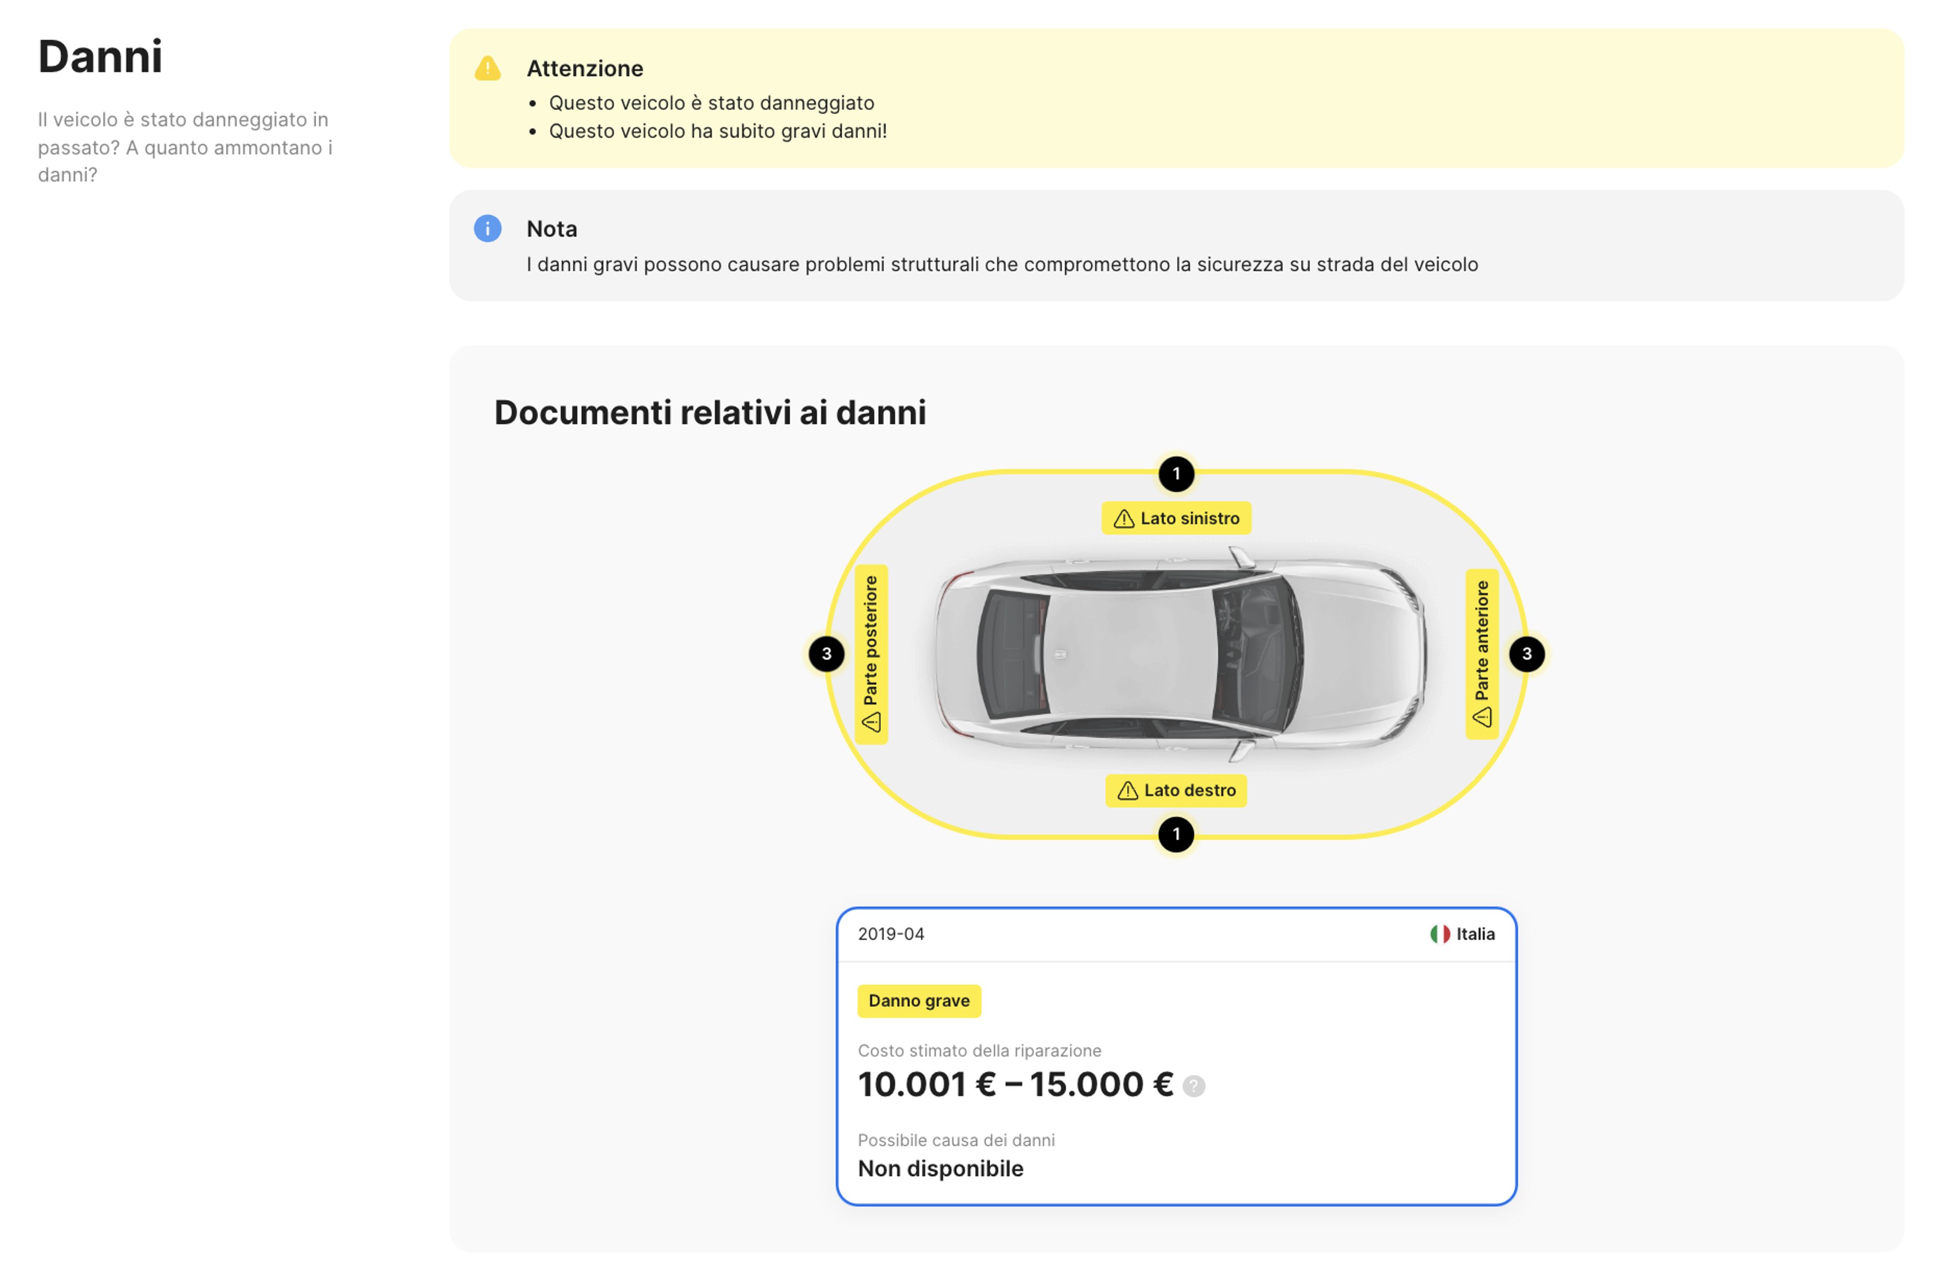Select the top damage marker numbered 1
This screenshot has height=1279, width=1946.
coord(1176,473)
